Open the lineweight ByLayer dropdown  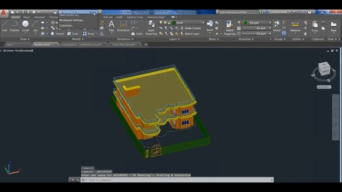tap(256, 28)
